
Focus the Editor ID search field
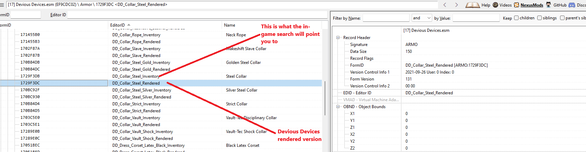click(x=197, y=15)
